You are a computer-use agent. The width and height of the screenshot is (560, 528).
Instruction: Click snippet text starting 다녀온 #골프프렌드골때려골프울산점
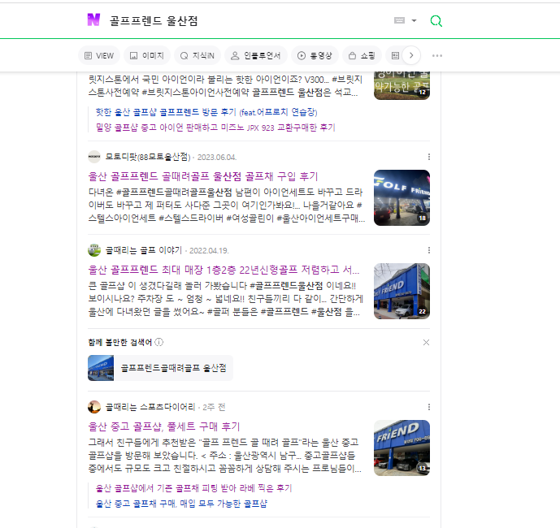tap(227, 206)
